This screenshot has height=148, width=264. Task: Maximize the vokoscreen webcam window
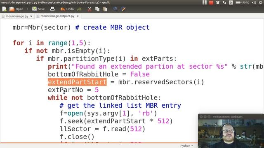pyautogui.click(x=209, y=117)
